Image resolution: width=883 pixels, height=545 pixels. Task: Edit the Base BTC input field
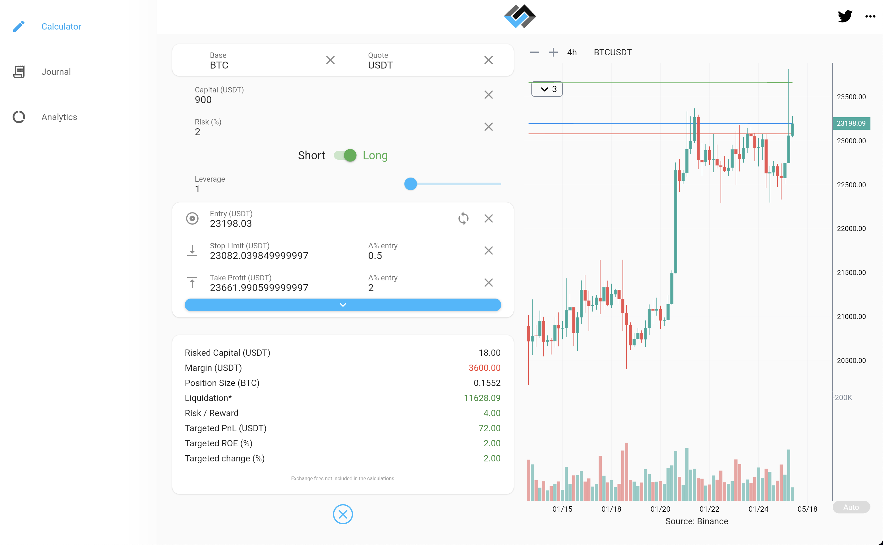click(265, 60)
